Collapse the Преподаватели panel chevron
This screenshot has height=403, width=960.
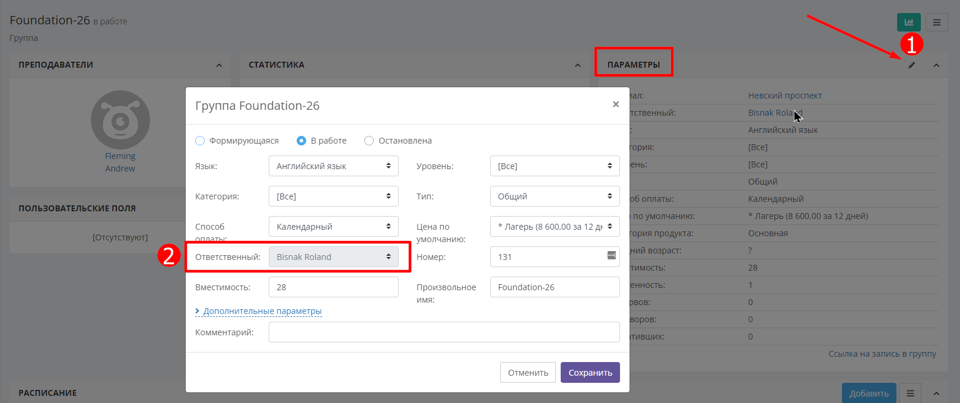[219, 65]
